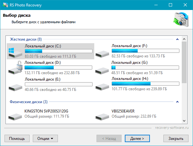Viewport: 193px width, 146px height.
Task: Pick the drive F: icon
Action: (102, 54)
